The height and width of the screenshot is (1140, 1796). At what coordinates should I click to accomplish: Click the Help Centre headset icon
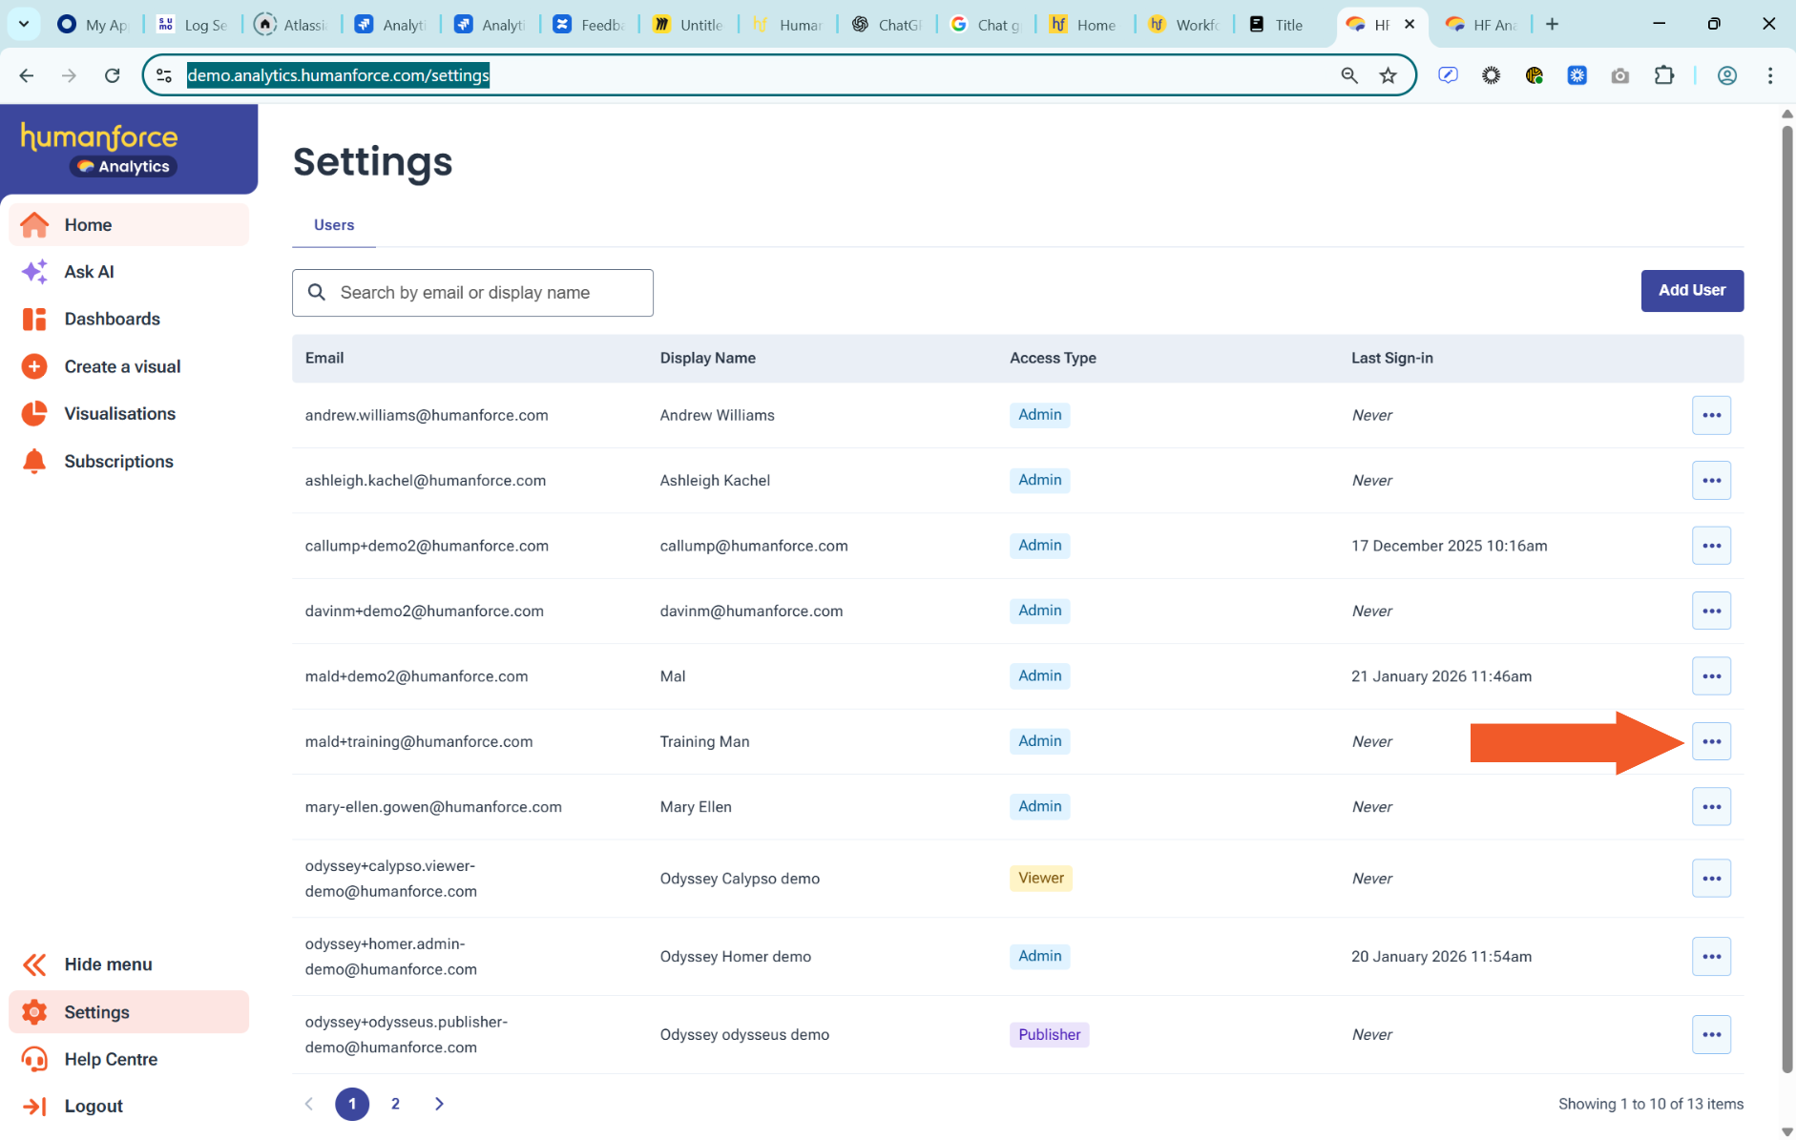34,1059
